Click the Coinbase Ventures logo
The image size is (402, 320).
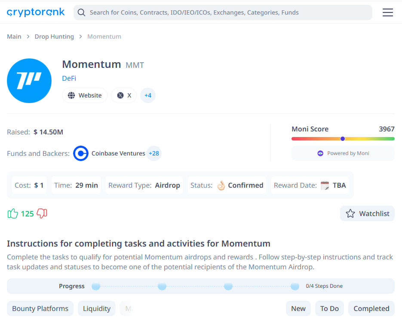81,153
